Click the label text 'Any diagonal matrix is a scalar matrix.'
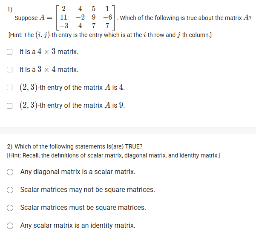The width and height of the screenshot is (256, 243). click(78, 172)
